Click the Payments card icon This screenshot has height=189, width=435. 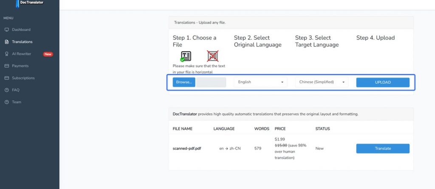point(6,66)
